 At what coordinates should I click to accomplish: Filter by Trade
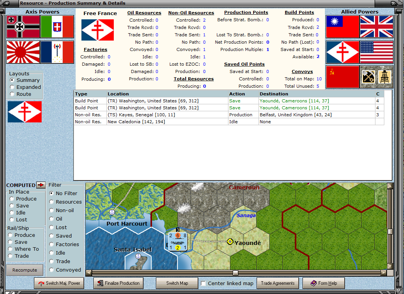[x=52, y=261]
